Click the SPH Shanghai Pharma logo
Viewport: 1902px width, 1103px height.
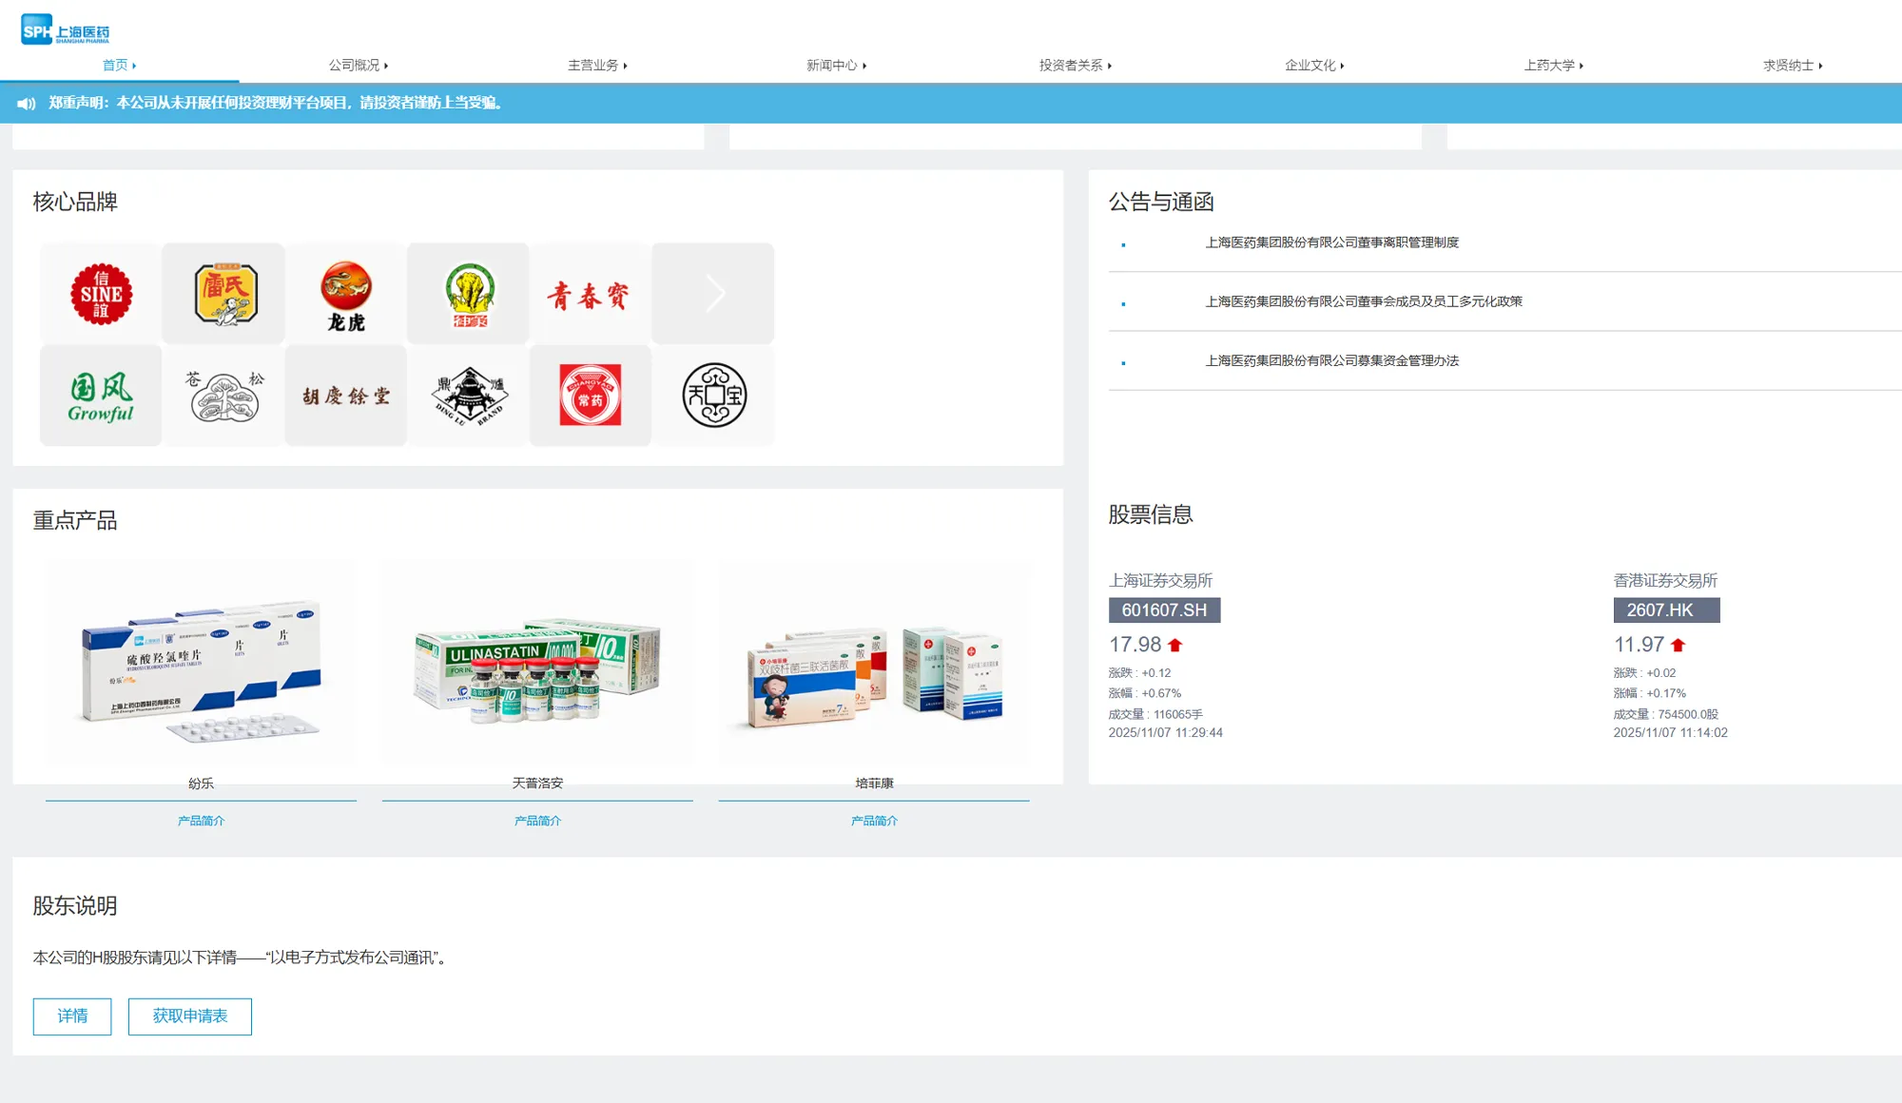tap(65, 29)
